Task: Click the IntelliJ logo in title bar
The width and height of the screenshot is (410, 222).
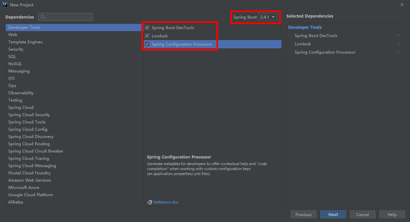Action: [x=5, y=5]
